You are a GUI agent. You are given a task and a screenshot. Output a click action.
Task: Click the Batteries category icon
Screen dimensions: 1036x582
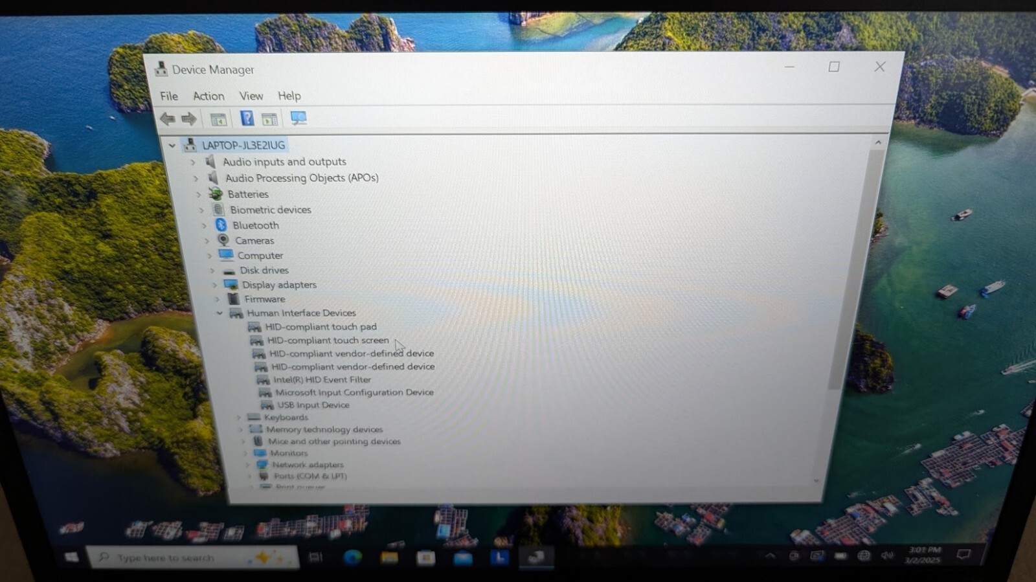pyautogui.click(x=216, y=194)
